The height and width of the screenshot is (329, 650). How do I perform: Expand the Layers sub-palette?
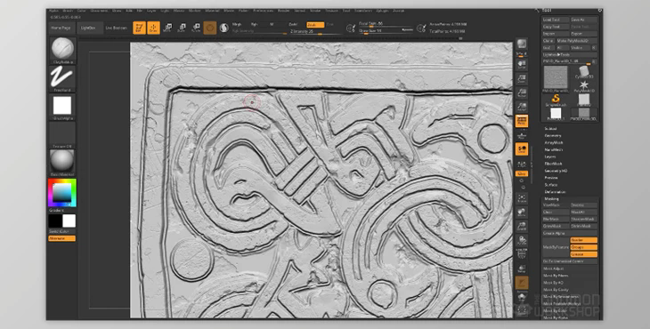tap(550, 156)
